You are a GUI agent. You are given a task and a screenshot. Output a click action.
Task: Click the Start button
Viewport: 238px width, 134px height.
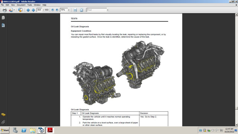pos(5,130)
